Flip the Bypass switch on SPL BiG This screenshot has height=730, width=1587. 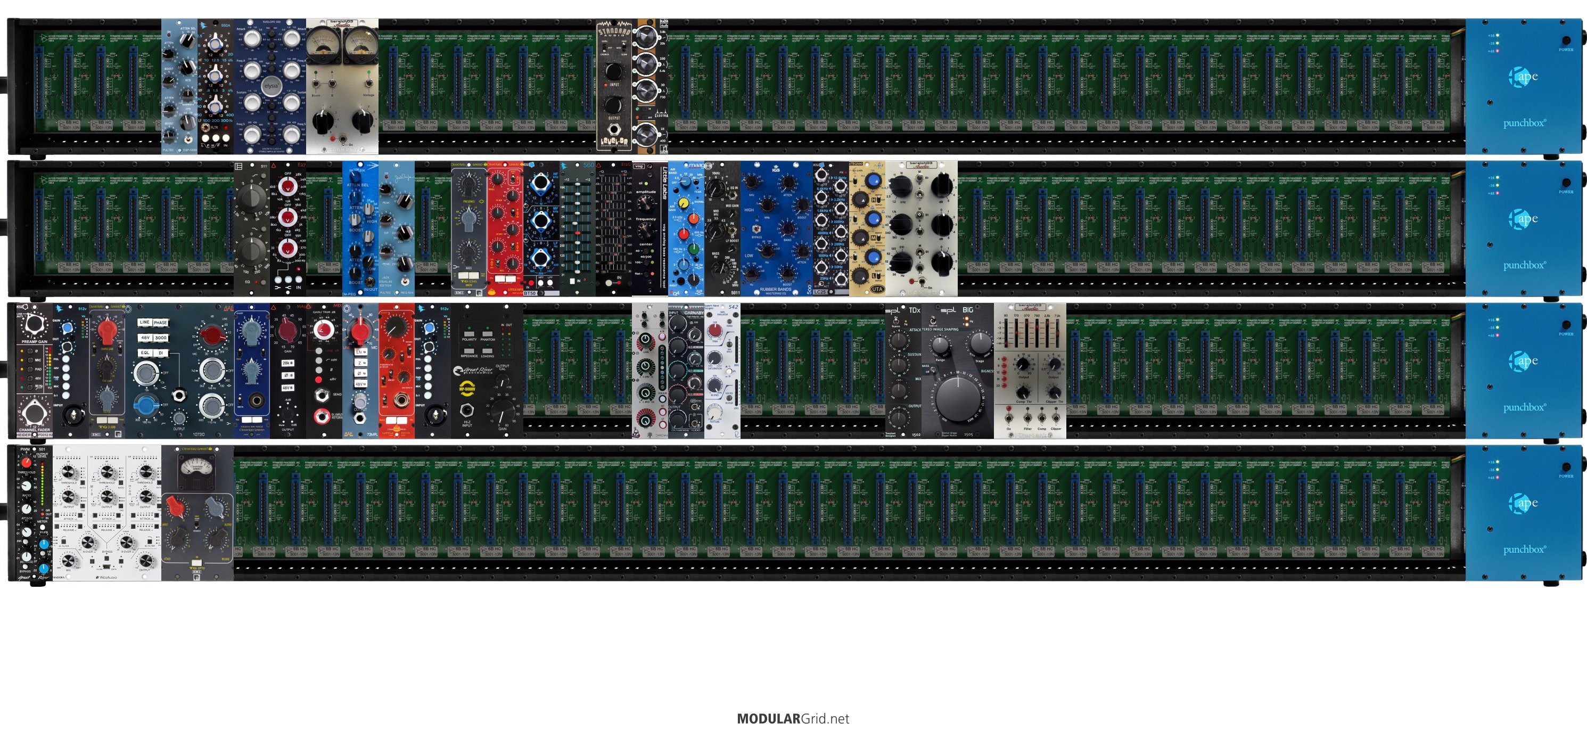coord(933,321)
